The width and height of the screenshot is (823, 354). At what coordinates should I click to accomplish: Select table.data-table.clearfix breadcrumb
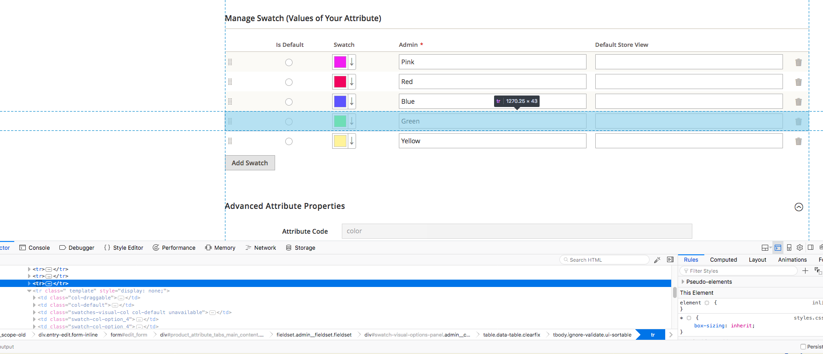point(512,335)
